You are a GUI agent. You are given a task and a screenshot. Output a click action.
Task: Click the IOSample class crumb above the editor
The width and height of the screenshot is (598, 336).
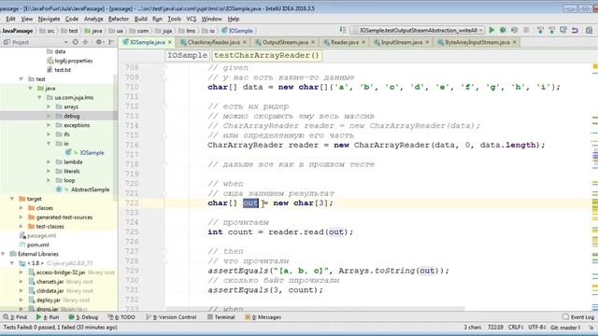tap(187, 55)
